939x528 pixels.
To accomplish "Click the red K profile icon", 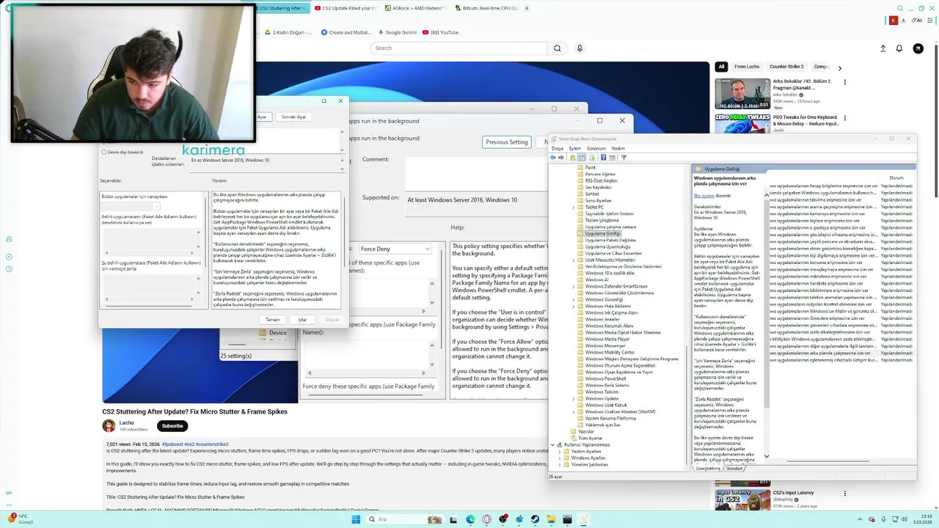I will tap(894, 21).
